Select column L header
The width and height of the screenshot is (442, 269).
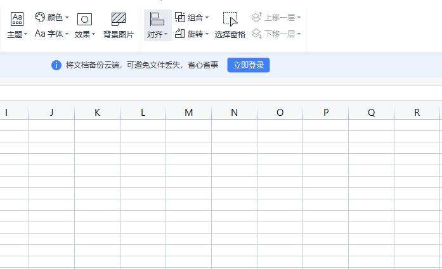coord(143,113)
